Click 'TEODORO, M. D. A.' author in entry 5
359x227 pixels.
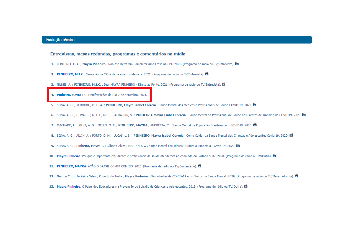[x=90, y=105]
